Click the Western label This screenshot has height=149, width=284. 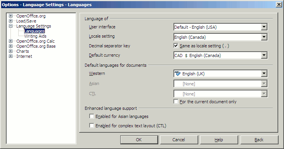click(x=97, y=73)
